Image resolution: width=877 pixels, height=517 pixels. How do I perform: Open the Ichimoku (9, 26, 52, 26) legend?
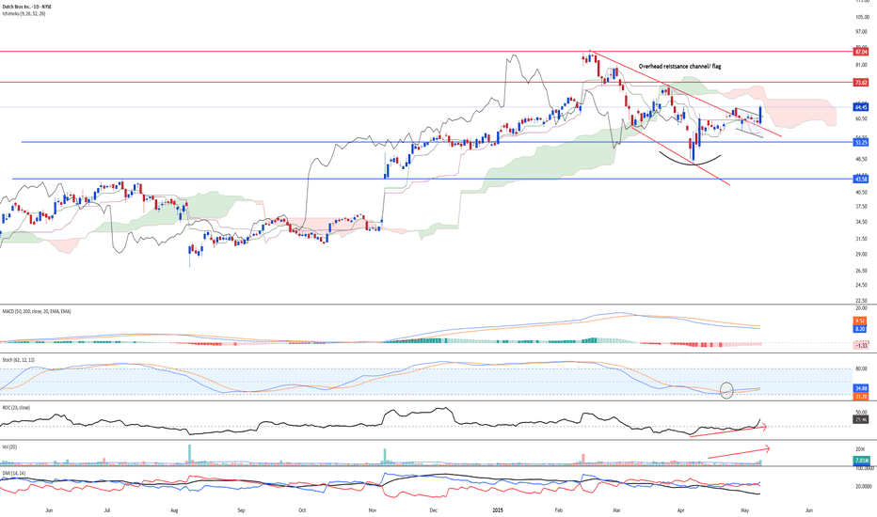[24, 13]
